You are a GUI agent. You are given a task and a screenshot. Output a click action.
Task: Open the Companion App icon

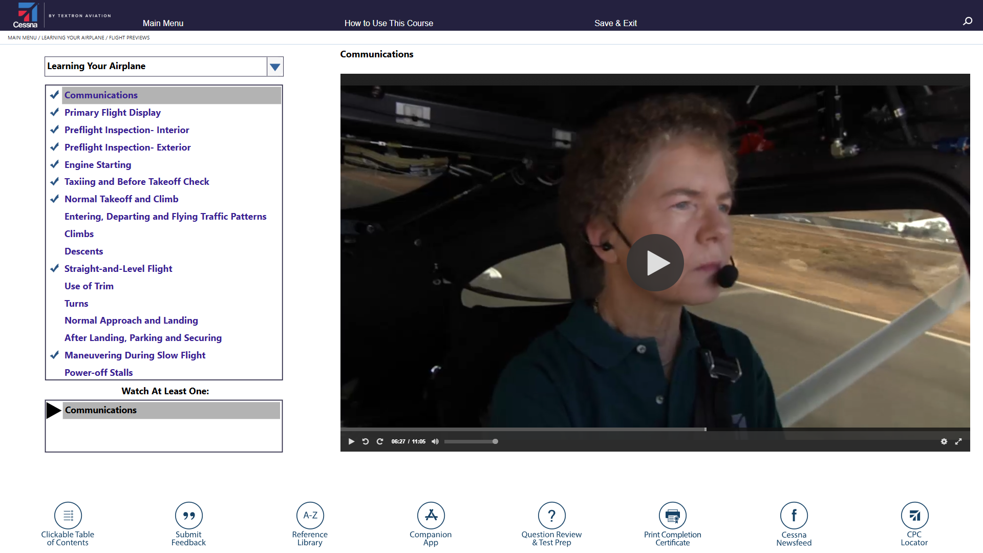[x=431, y=515]
